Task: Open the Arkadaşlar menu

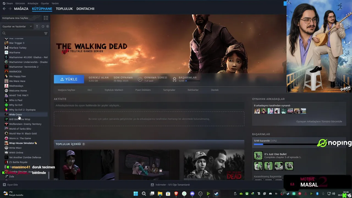Action: [x=33, y=3]
